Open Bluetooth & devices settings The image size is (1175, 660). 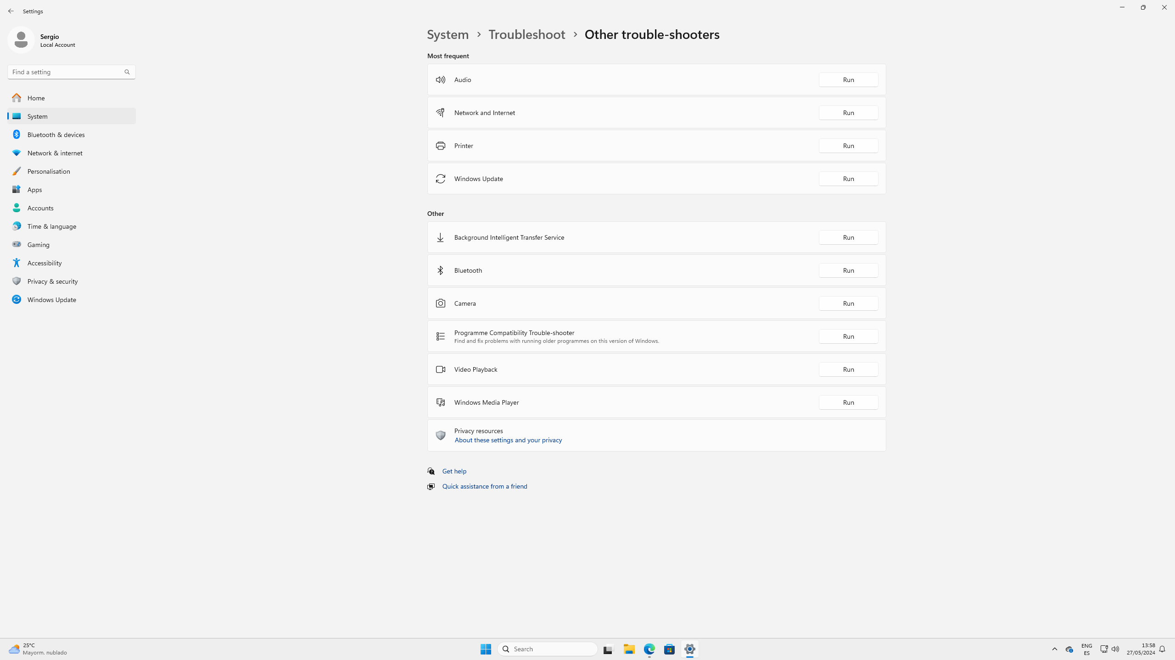72,134
